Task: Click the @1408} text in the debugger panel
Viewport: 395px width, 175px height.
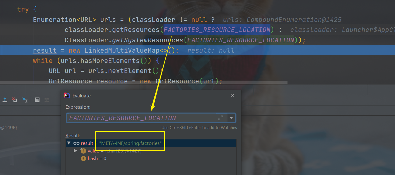Action: (x=9, y=127)
